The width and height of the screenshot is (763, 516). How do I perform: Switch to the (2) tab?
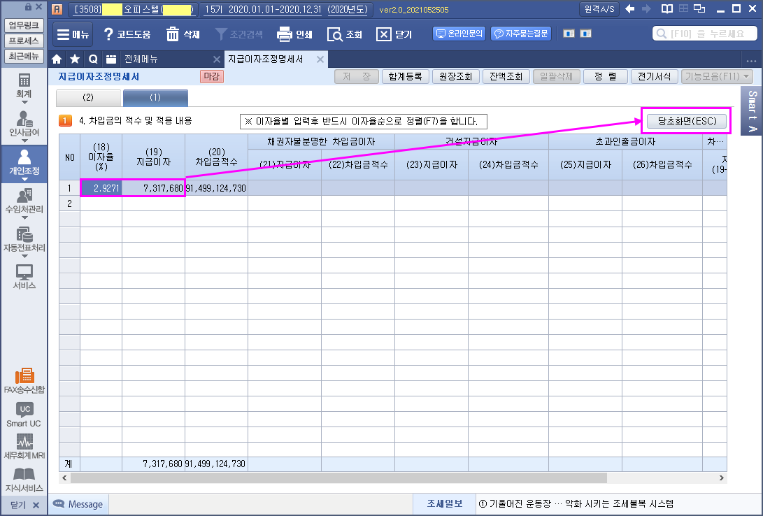coord(88,98)
